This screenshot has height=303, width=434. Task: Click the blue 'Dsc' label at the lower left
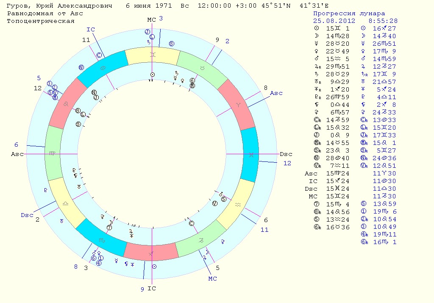27,215
